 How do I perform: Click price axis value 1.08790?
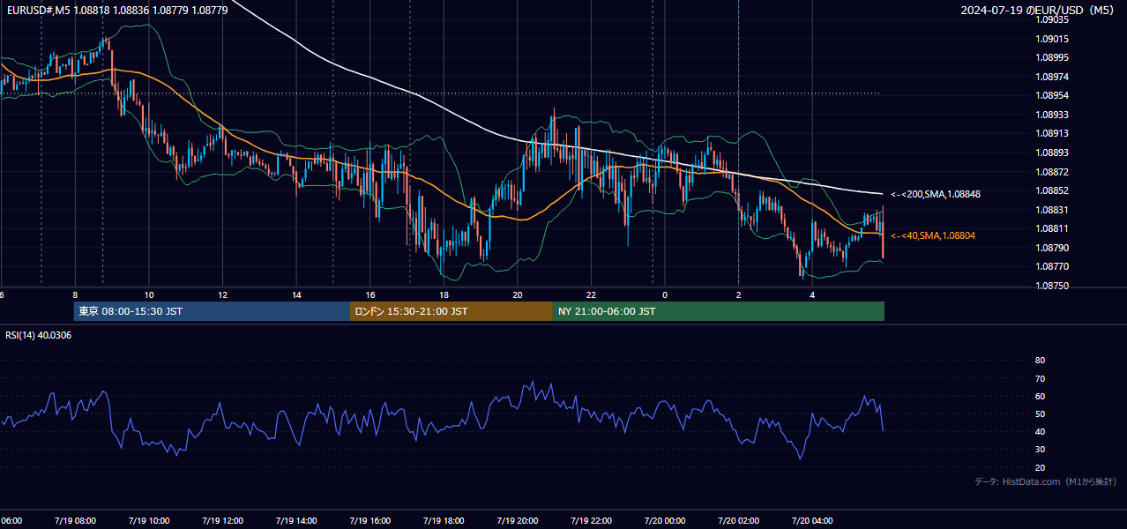pyautogui.click(x=1051, y=248)
